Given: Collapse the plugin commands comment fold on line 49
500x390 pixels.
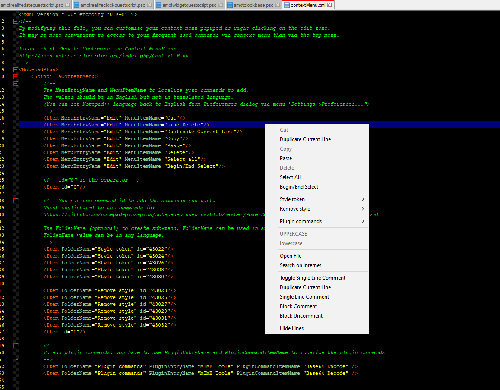Looking at the screenshot, I should [x=16, y=346].
